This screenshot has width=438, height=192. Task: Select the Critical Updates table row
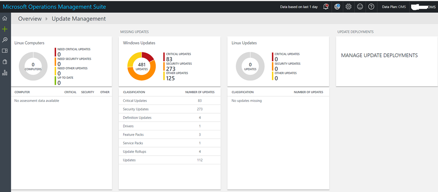170,101
